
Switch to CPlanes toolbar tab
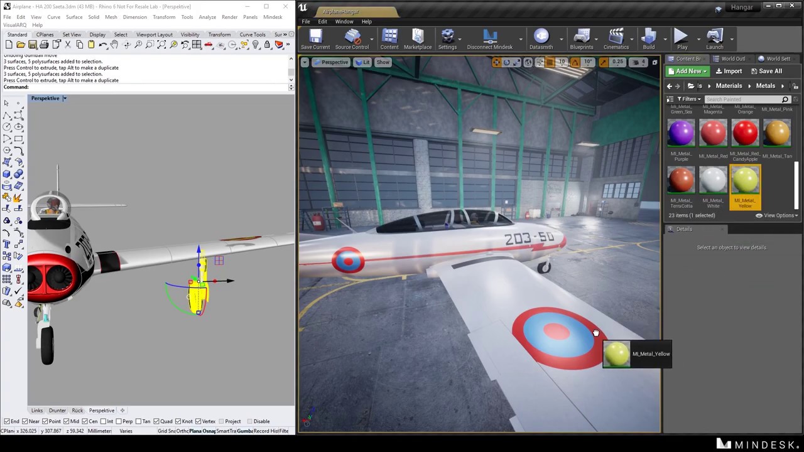(x=45, y=35)
